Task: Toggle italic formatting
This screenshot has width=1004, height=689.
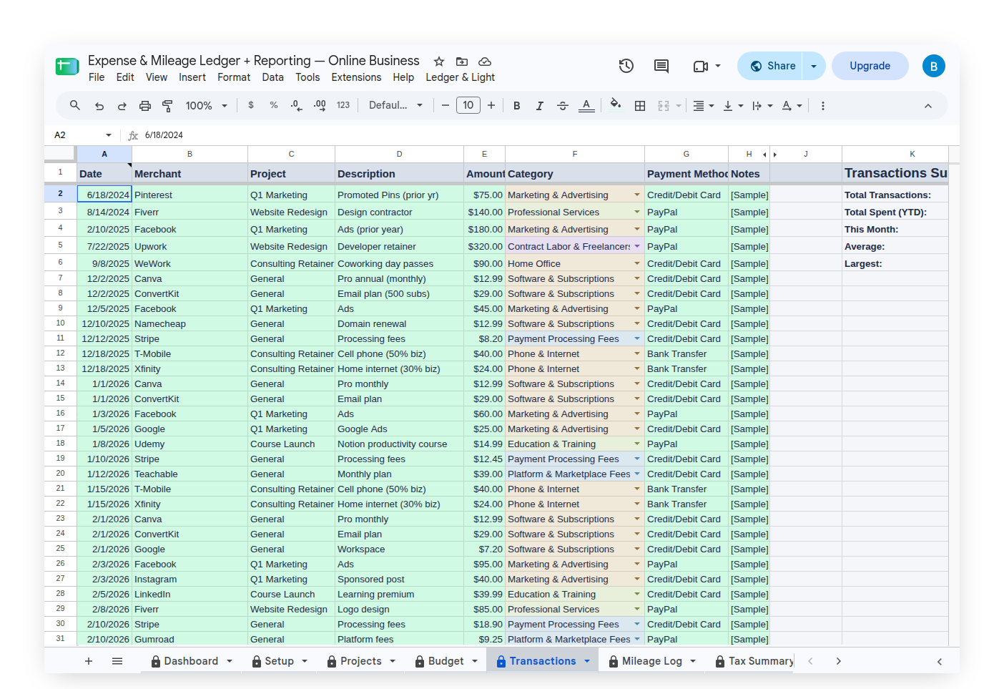Action: [x=540, y=106]
